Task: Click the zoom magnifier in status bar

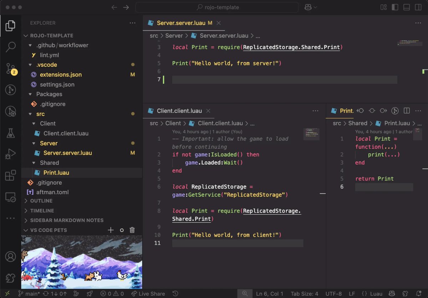Action: click(x=245, y=294)
